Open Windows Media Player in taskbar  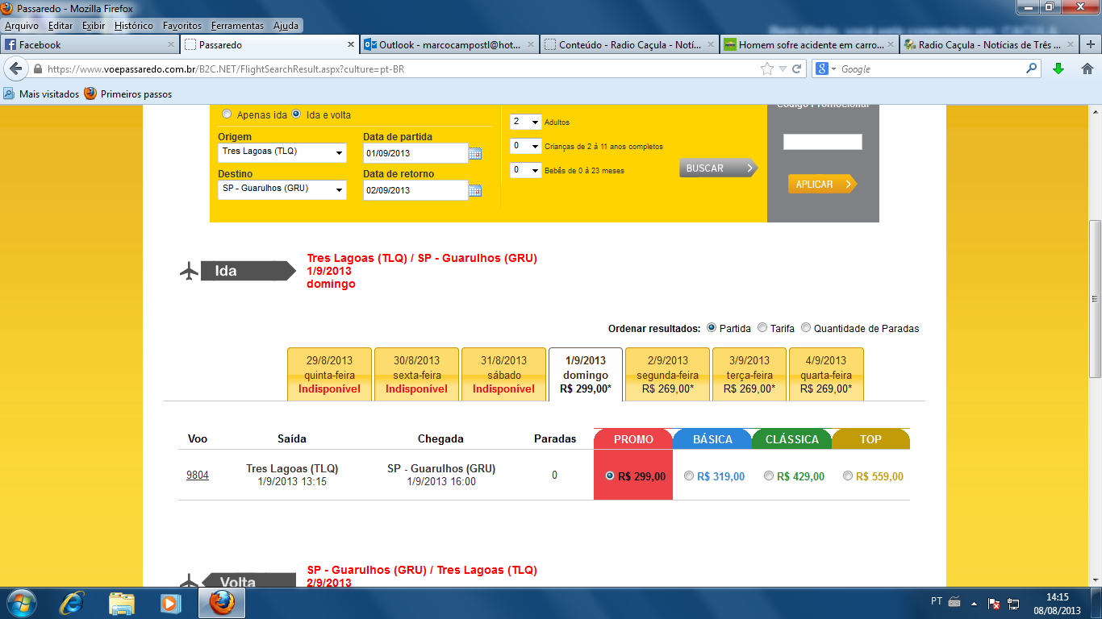pos(169,603)
